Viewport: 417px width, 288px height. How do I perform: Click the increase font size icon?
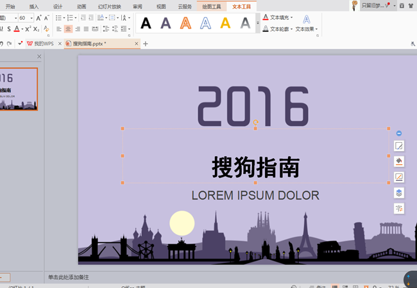point(39,18)
